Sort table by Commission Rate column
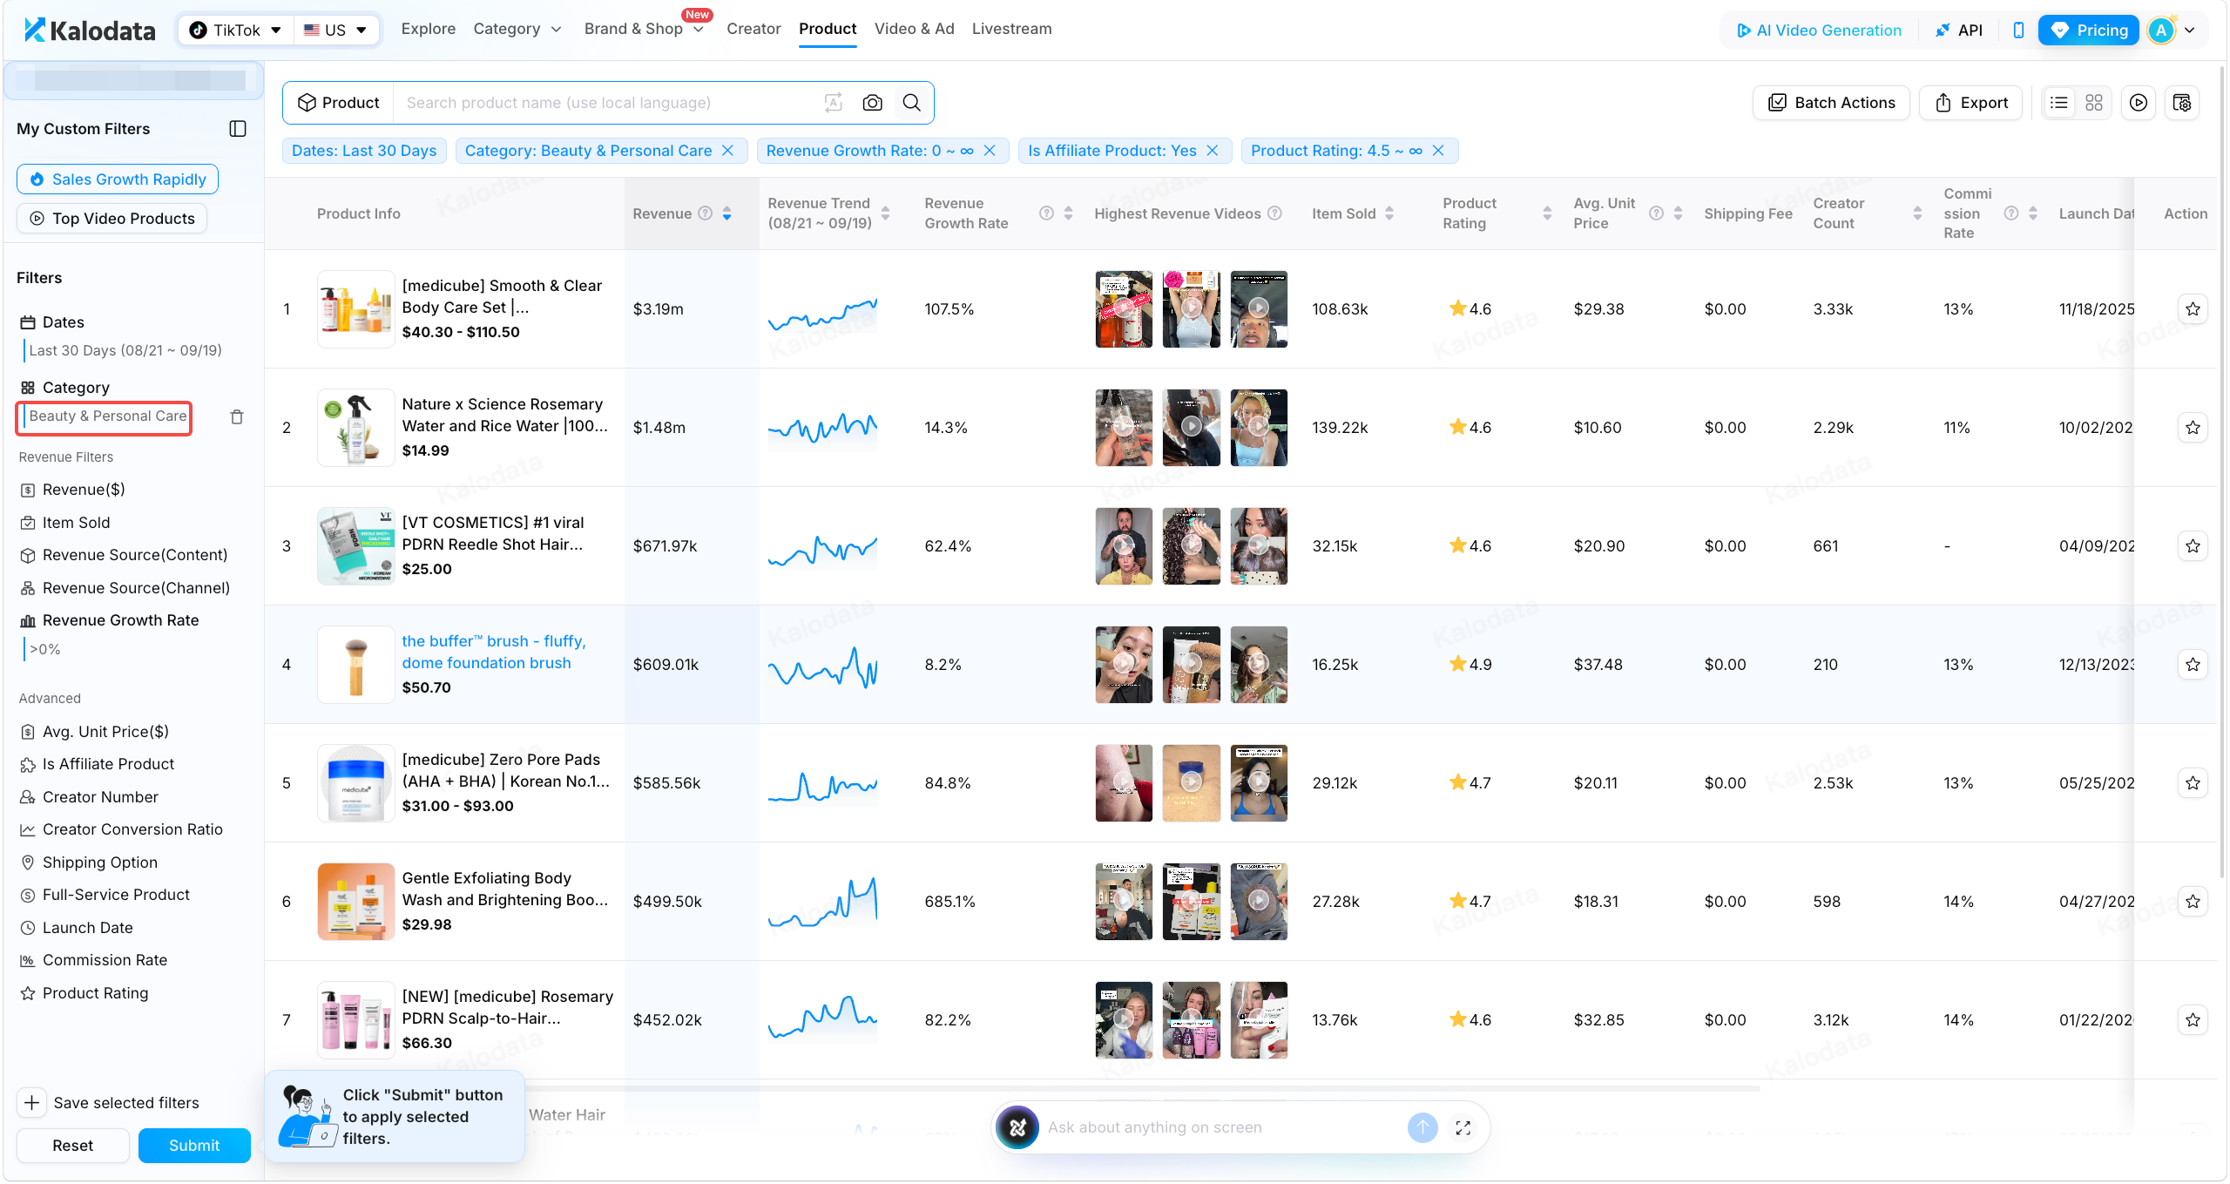Viewport: 2230px width, 1184px height. 2033,213
